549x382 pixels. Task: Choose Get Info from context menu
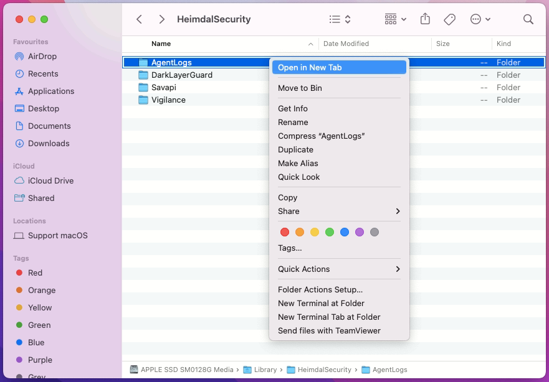pos(339,109)
